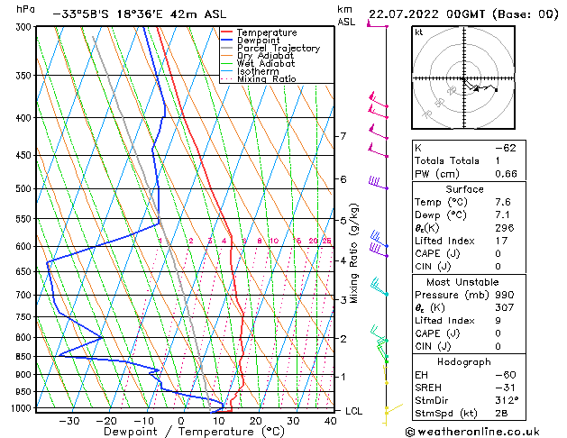
Task: Select the Parcel Trajectory legend label
Action: tap(279, 48)
